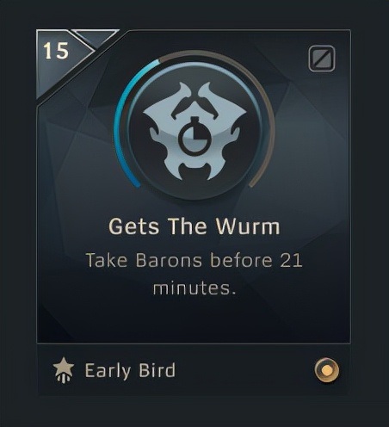Click the Baron head challenge emblem

point(194,131)
